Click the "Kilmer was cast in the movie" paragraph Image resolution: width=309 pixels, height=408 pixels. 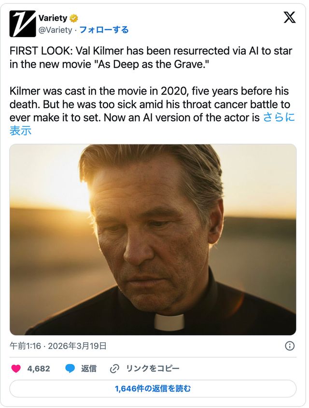145,104
